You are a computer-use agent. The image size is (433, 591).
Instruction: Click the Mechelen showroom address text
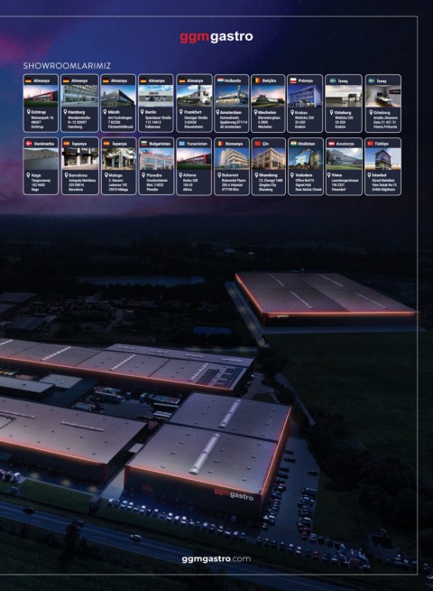tap(269, 122)
